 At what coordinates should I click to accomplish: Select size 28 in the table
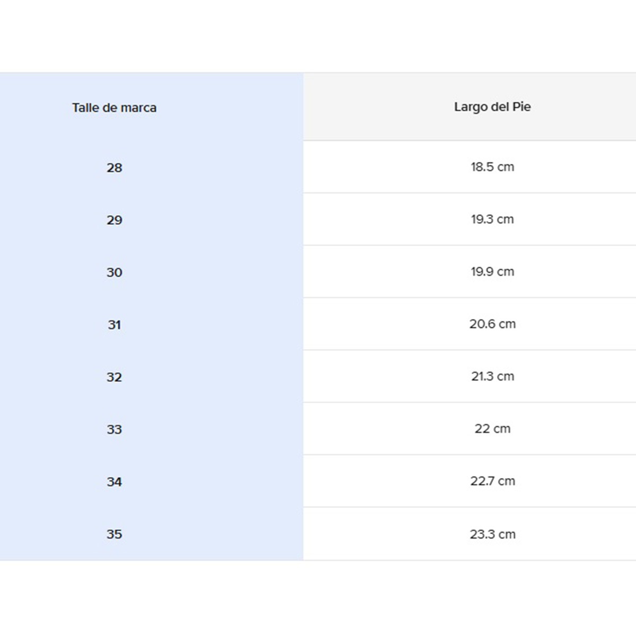point(114,167)
